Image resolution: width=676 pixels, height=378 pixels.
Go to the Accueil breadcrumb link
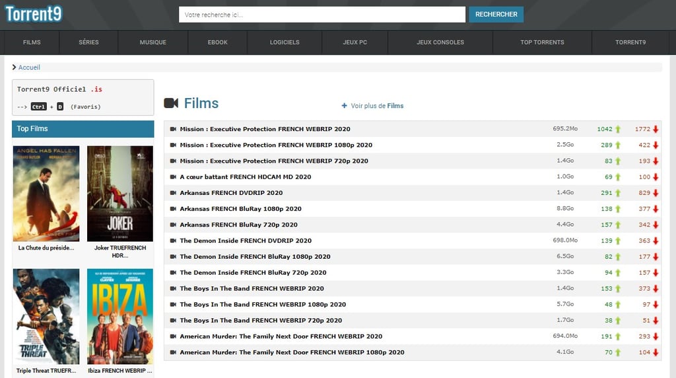(x=29, y=67)
